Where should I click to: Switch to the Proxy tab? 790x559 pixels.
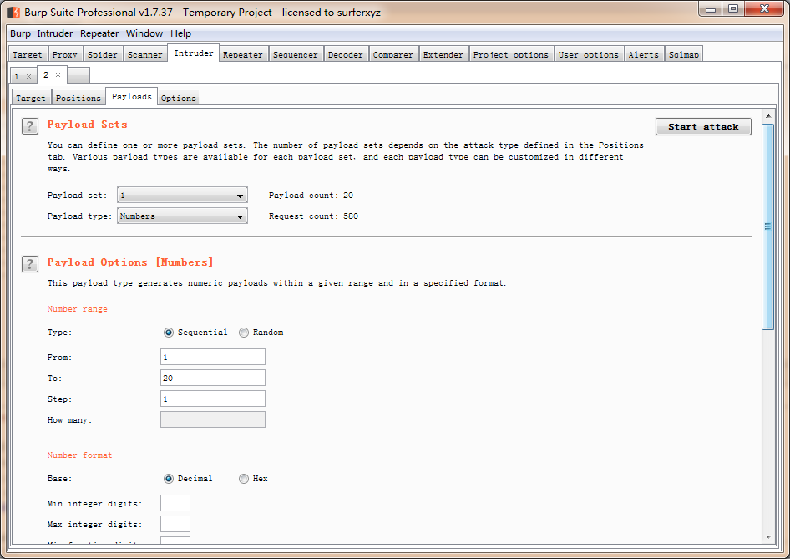coord(65,54)
